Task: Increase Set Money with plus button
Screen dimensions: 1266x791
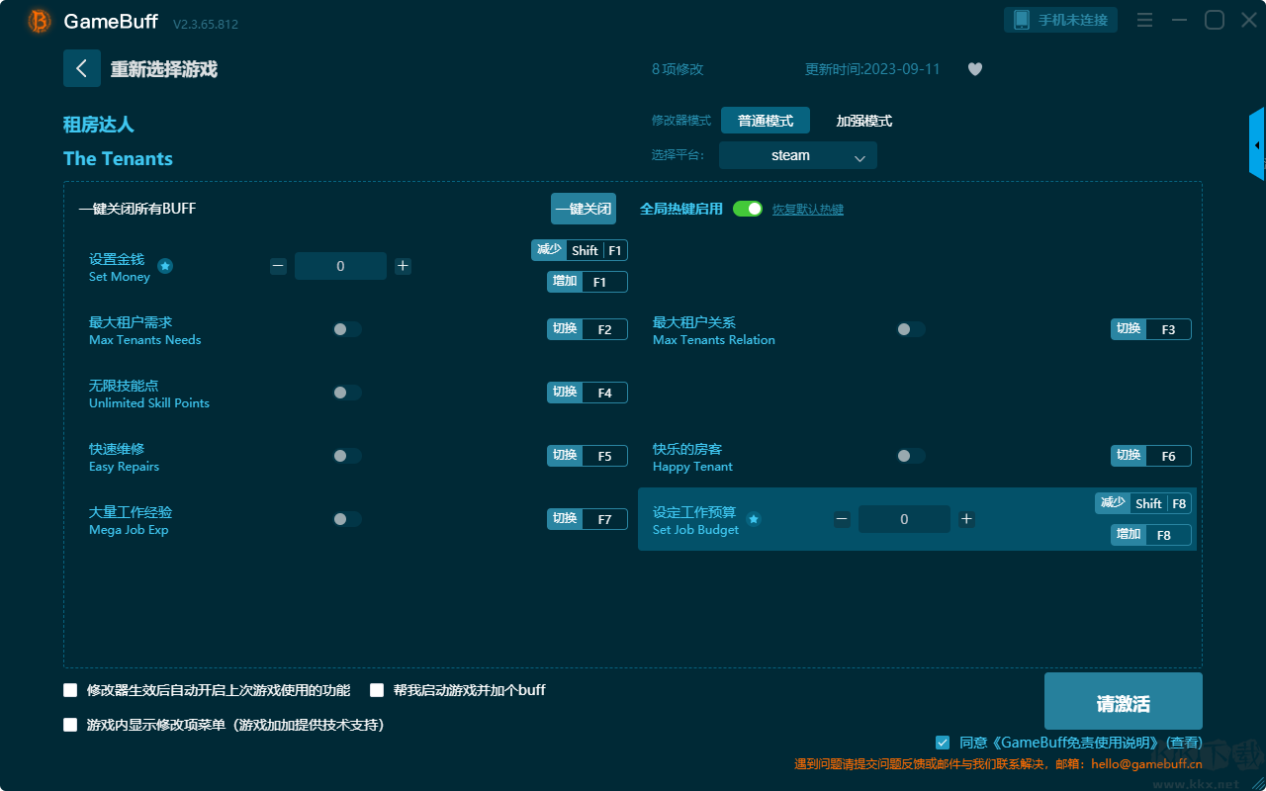Action: point(403,266)
